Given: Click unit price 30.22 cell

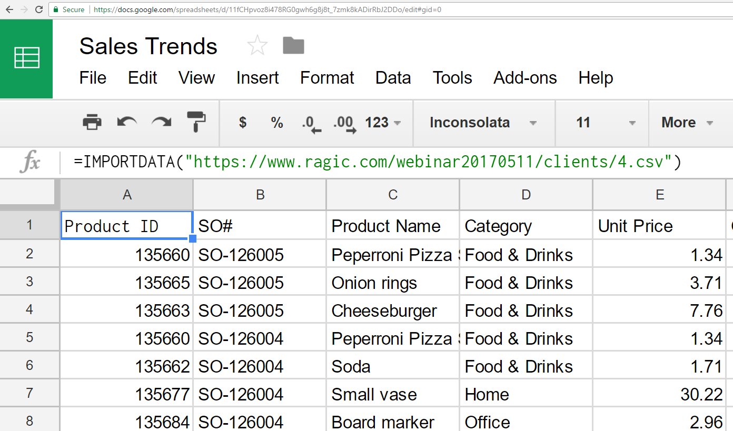Looking at the screenshot, I should pyautogui.click(x=659, y=393).
